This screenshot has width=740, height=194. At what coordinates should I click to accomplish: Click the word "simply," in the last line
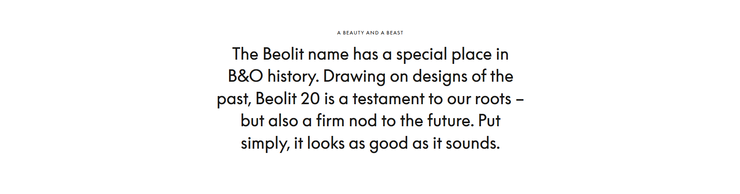click(x=266, y=143)
